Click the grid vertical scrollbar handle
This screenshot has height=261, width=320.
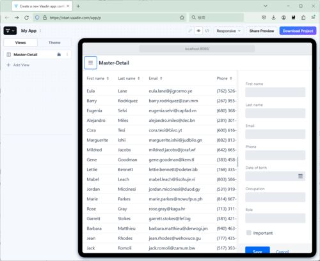[x=237, y=162]
